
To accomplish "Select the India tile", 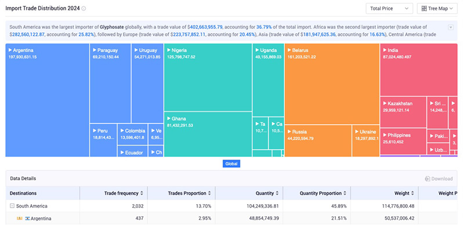I will click(419, 70).
